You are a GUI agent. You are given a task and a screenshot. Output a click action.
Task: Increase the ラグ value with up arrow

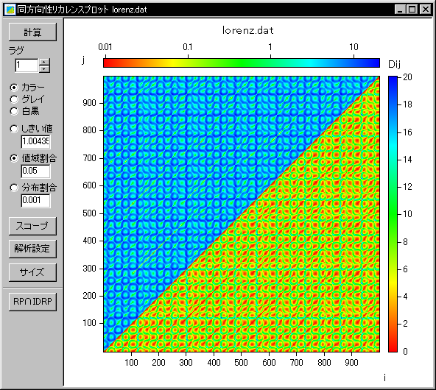tap(44, 63)
